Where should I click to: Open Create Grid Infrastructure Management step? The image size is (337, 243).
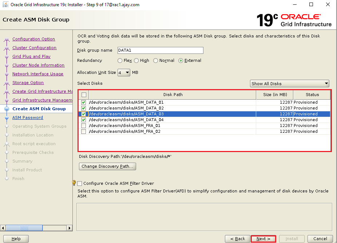(42, 91)
